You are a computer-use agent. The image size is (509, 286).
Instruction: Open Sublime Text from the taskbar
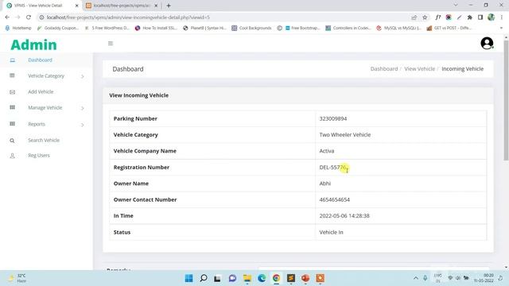(x=291, y=278)
